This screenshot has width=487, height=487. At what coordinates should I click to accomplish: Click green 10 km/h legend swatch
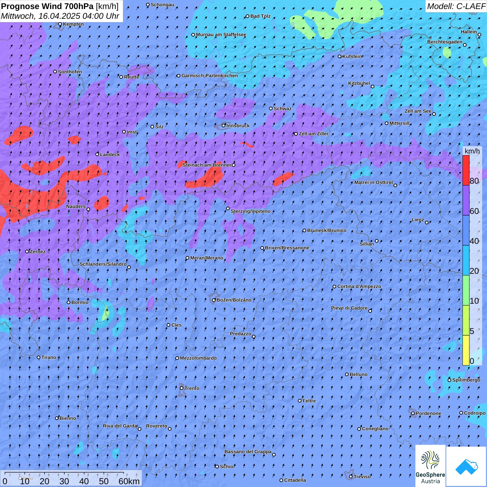click(x=466, y=290)
